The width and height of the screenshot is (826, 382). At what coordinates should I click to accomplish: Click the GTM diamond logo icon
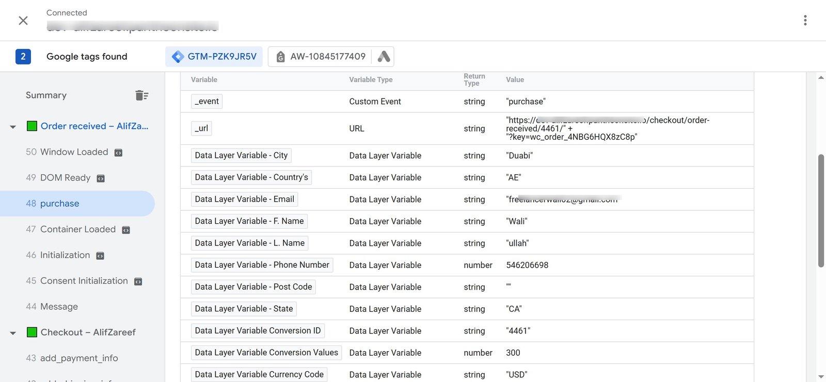click(x=178, y=57)
